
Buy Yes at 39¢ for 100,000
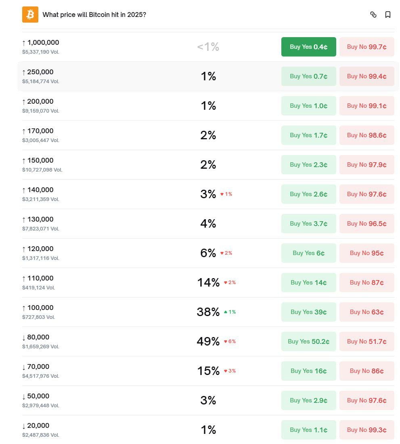pyautogui.click(x=308, y=312)
